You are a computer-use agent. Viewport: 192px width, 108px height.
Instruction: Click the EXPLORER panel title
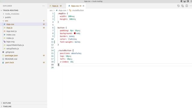(7, 6)
